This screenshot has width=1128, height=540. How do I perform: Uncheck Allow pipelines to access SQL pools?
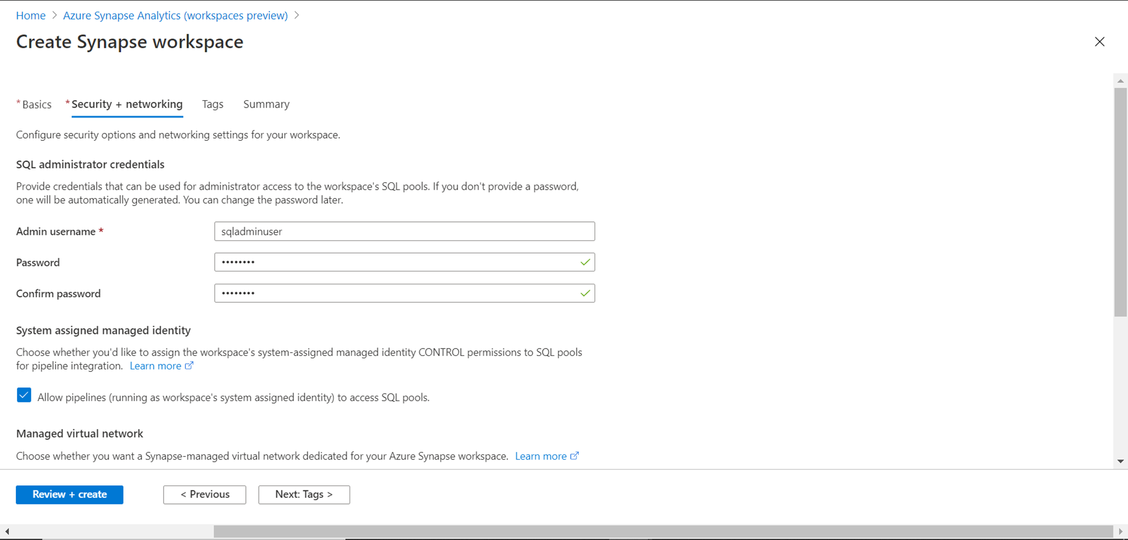tap(24, 395)
